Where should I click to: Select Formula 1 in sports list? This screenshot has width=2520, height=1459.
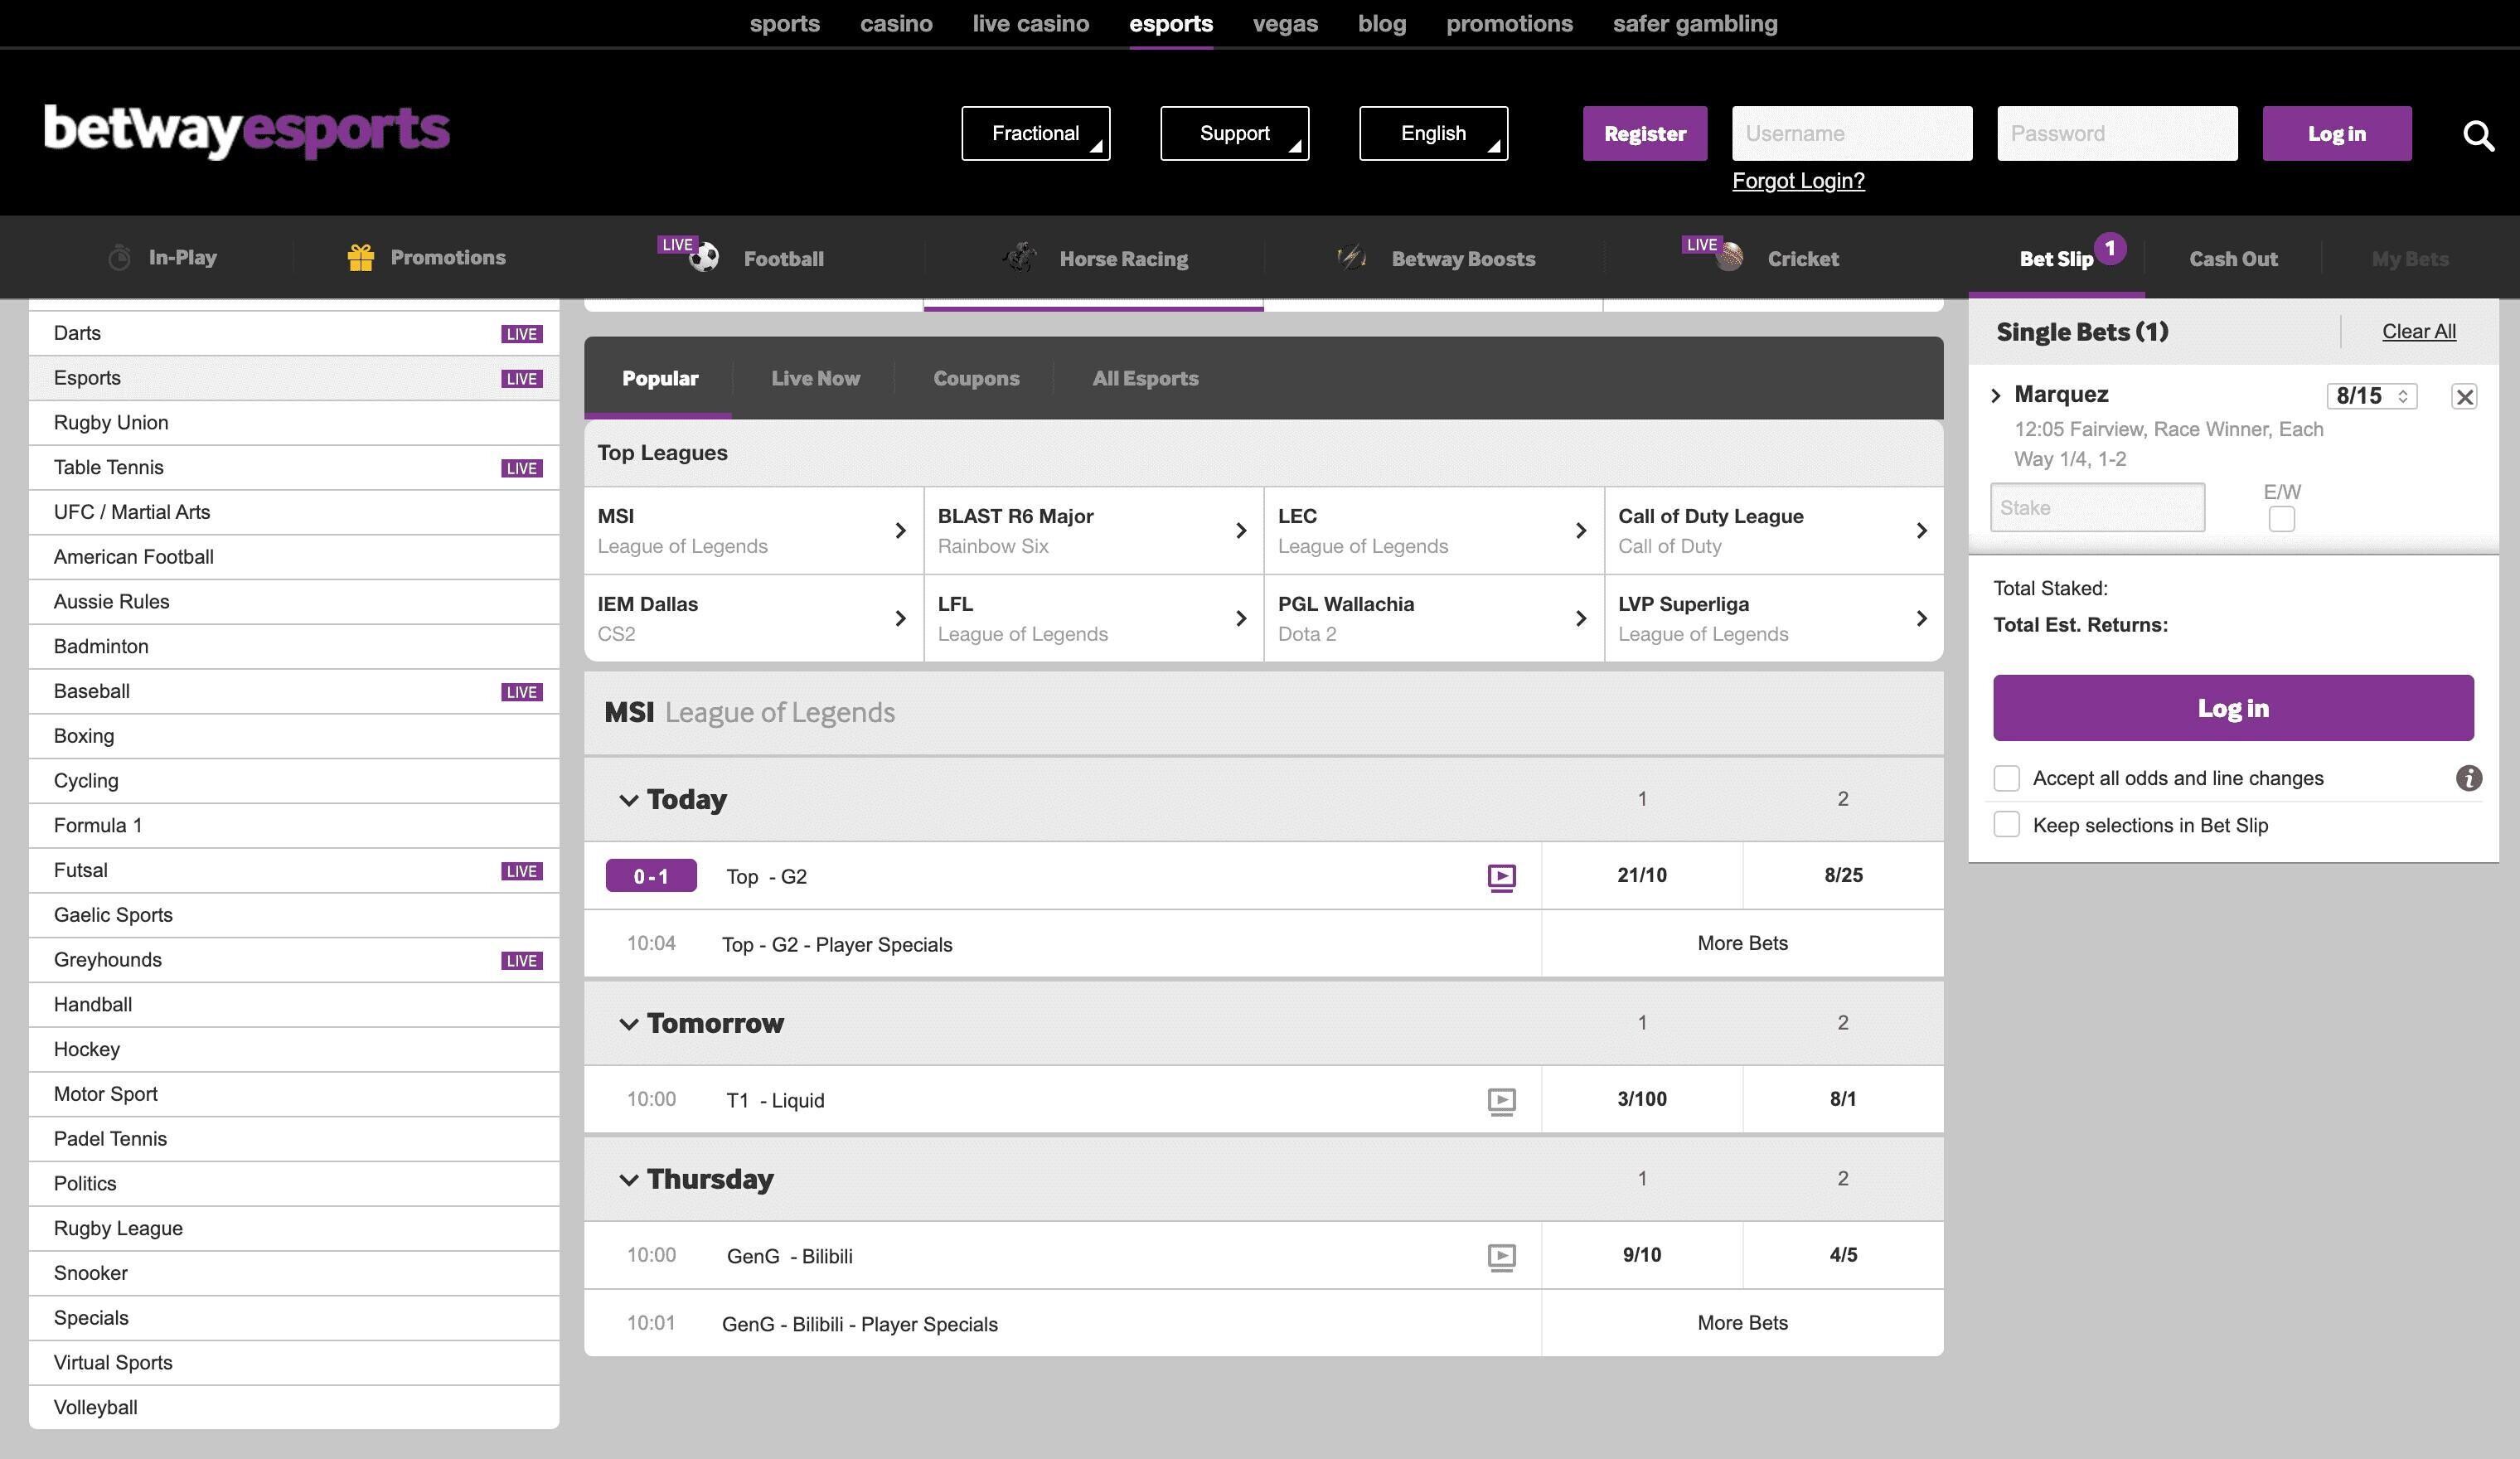pos(294,826)
